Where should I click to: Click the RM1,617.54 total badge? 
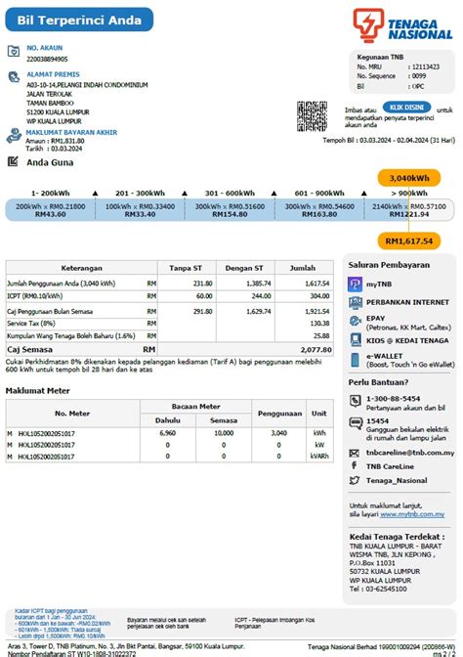click(409, 241)
